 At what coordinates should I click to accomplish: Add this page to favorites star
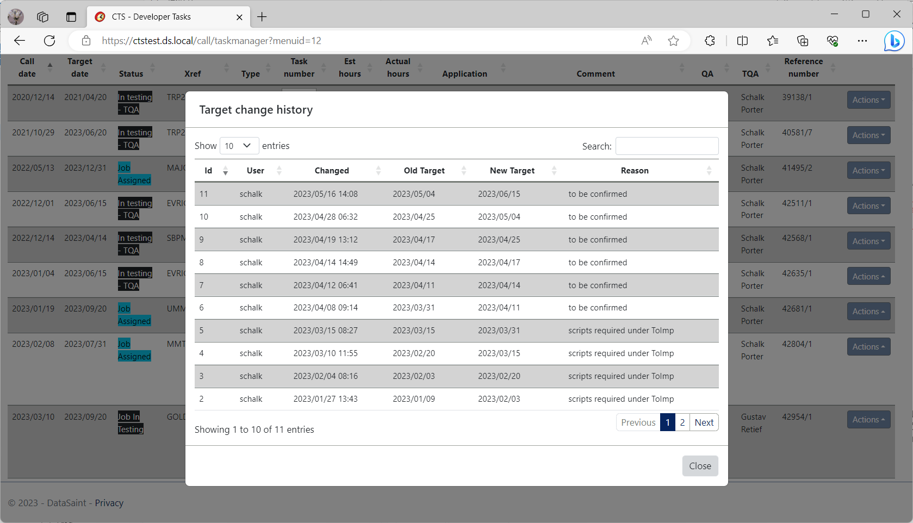(674, 41)
